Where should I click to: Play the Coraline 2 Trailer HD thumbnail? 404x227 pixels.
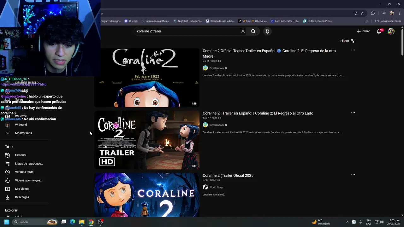(147, 140)
